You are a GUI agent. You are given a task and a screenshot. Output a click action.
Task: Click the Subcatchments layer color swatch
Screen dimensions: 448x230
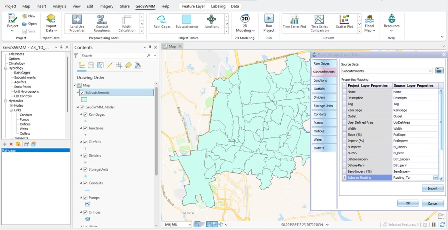(84, 100)
